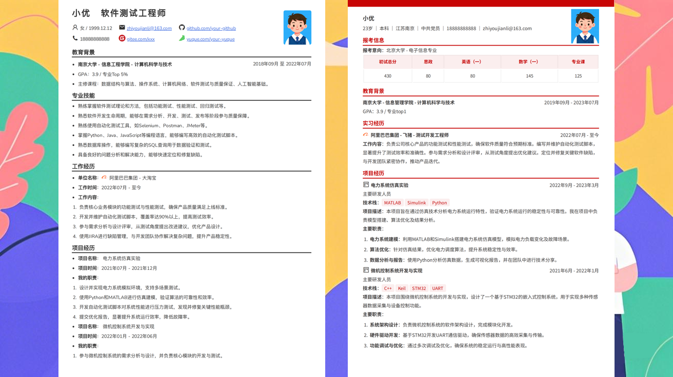
Task: Click the 英语（一） table header cell
Action: click(472, 62)
